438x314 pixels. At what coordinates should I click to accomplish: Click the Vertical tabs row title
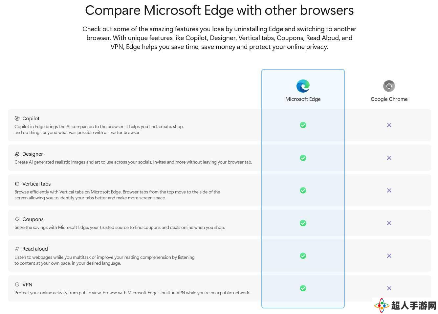point(36,184)
